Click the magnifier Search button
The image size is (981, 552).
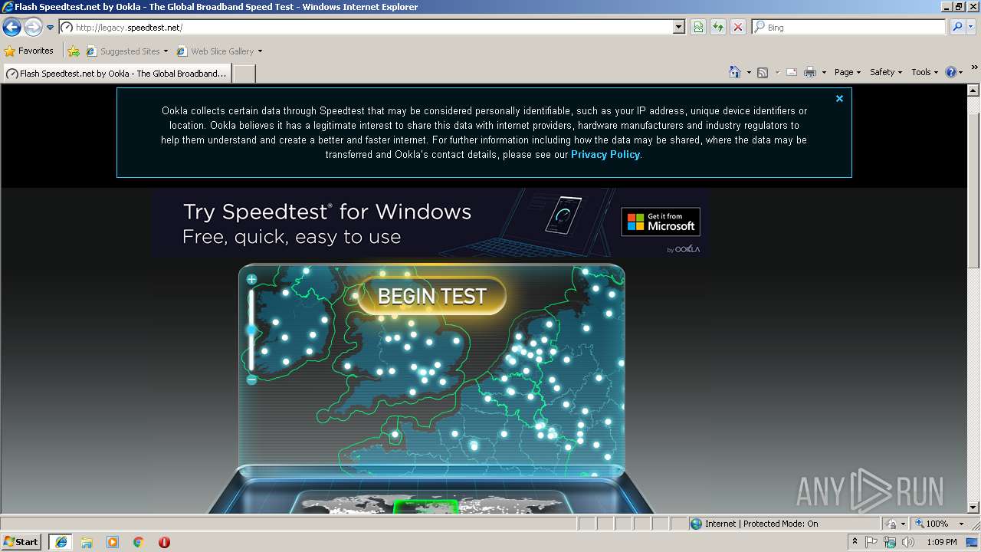(957, 28)
